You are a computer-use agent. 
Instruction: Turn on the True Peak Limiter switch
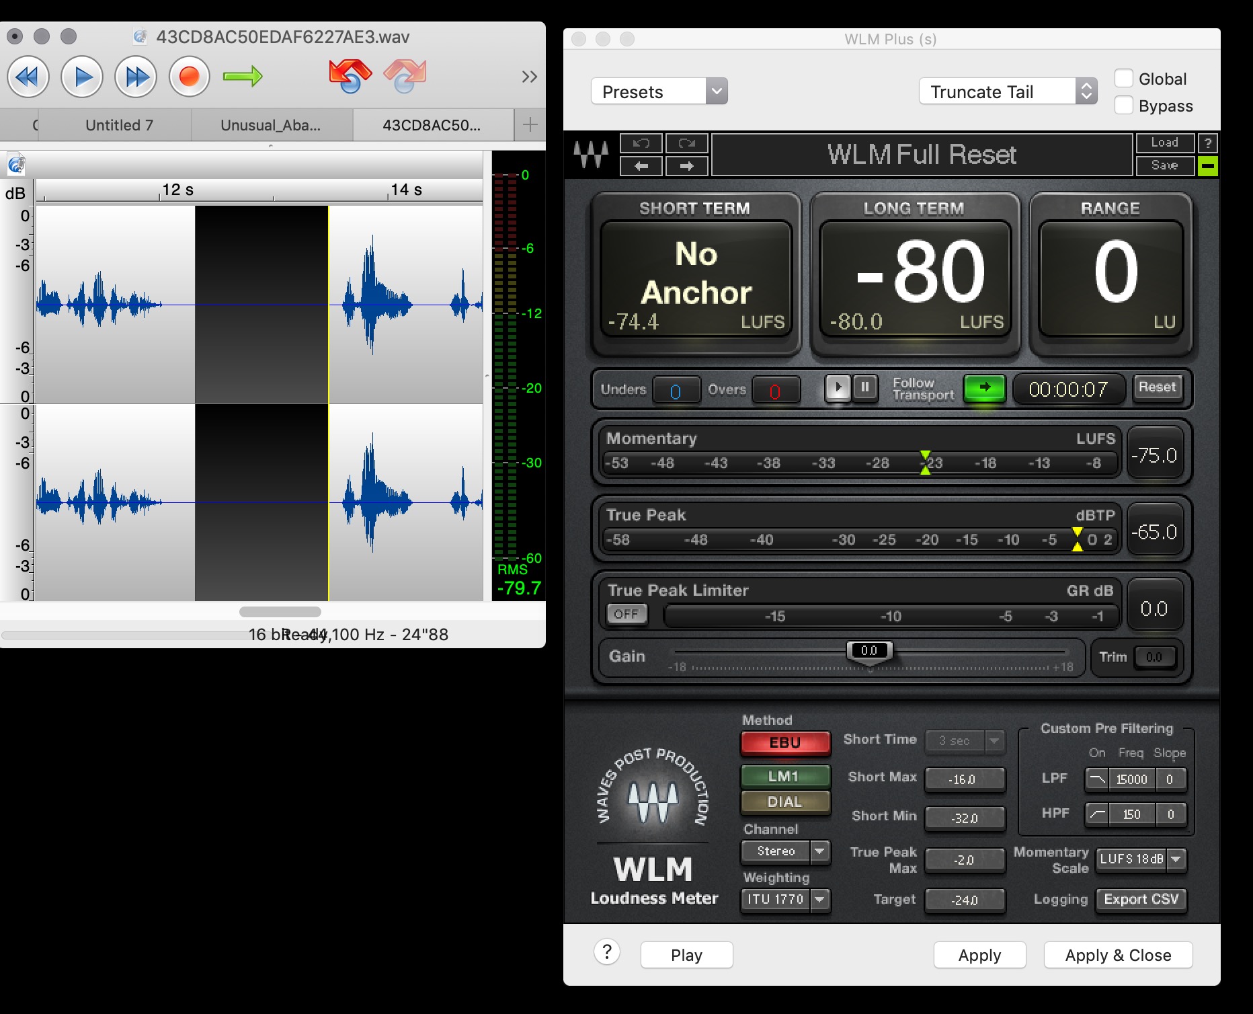[x=626, y=614]
